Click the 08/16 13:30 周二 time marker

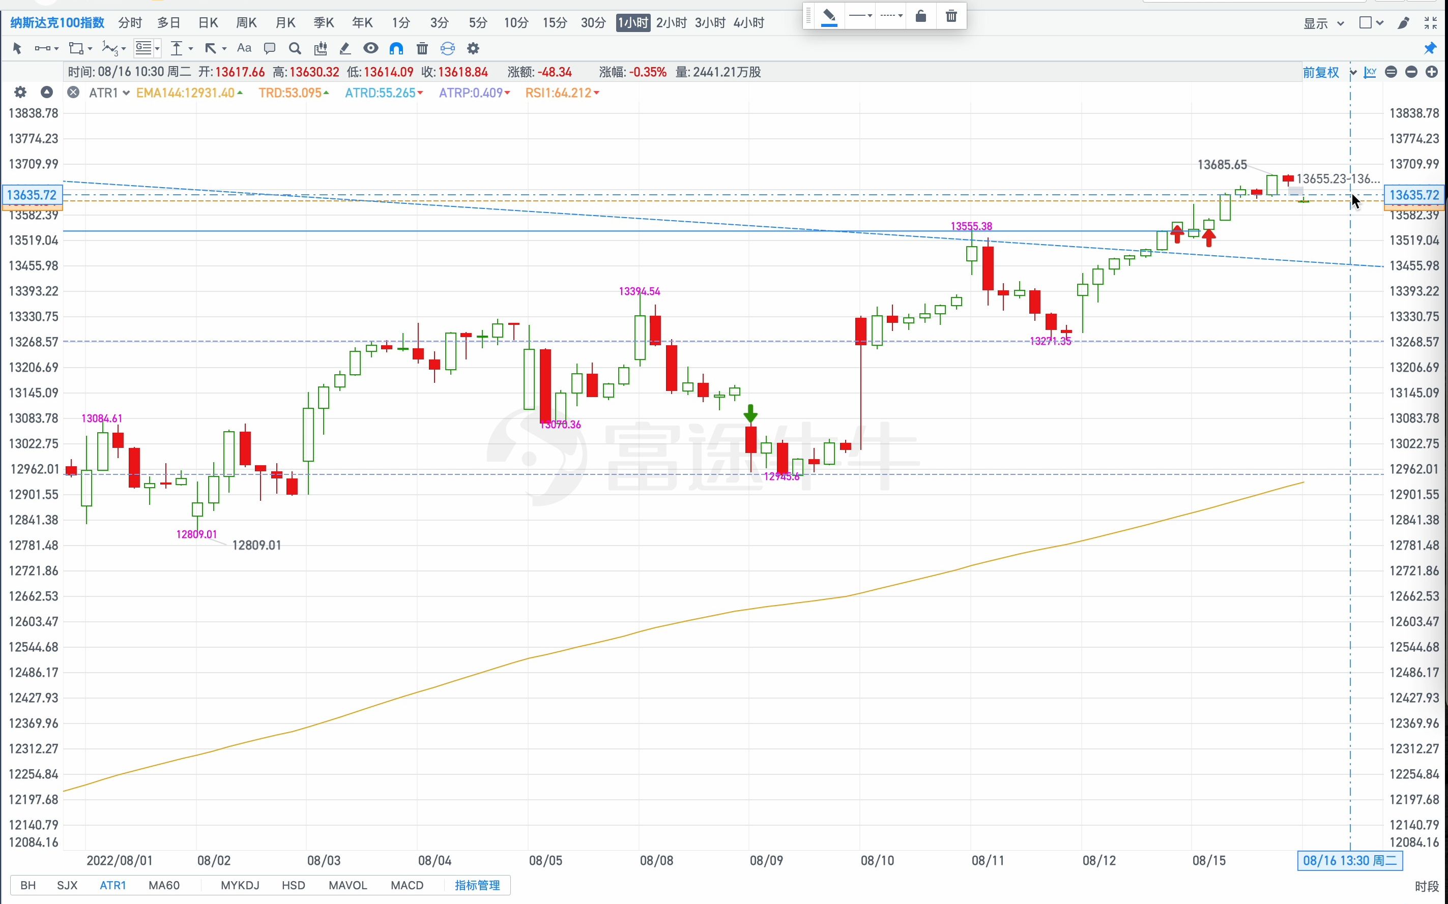[1350, 860]
